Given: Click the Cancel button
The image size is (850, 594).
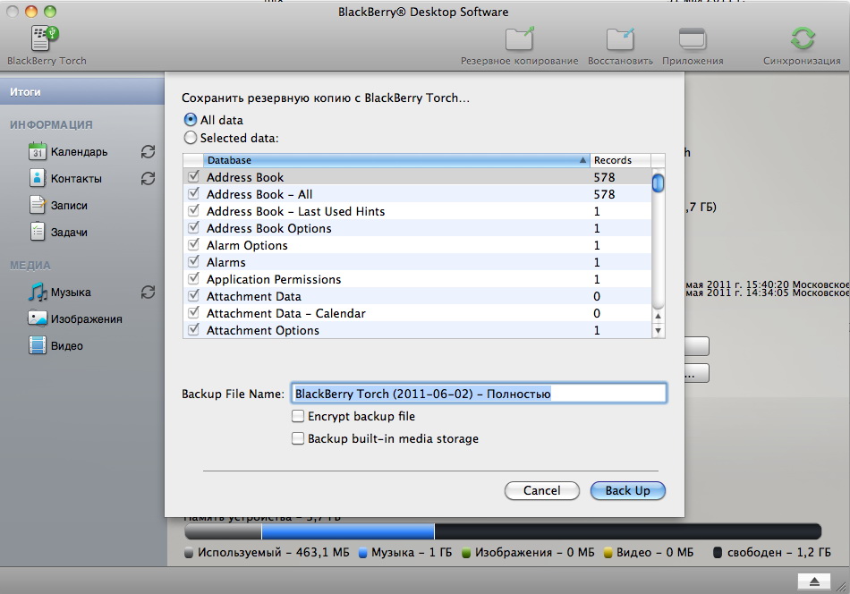Looking at the screenshot, I should [x=541, y=490].
